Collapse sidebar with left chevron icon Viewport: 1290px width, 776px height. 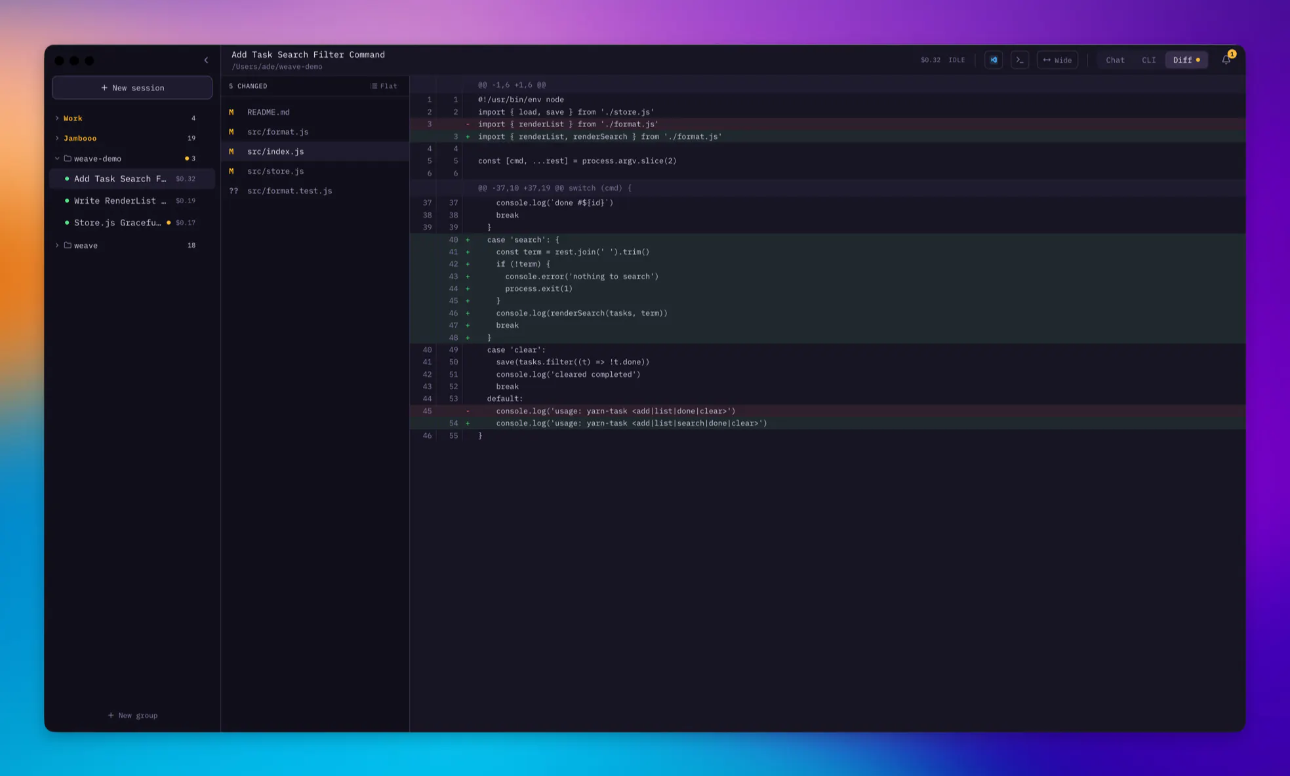pos(206,60)
